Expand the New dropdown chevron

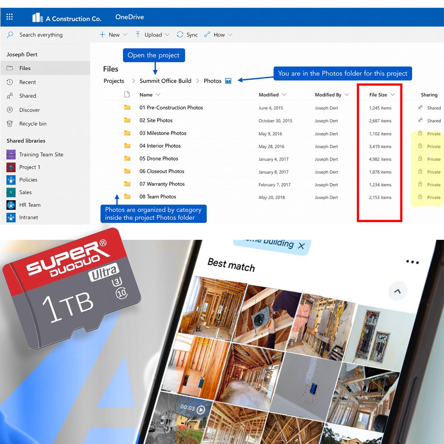[x=125, y=34]
